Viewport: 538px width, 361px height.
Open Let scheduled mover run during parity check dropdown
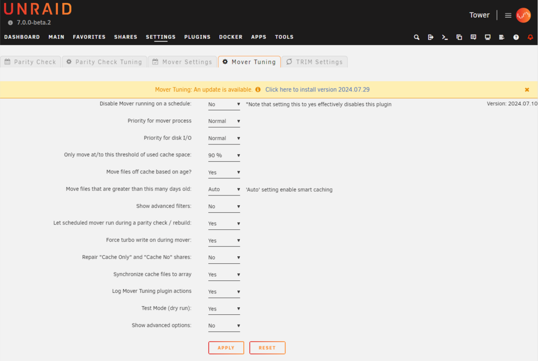tap(224, 223)
